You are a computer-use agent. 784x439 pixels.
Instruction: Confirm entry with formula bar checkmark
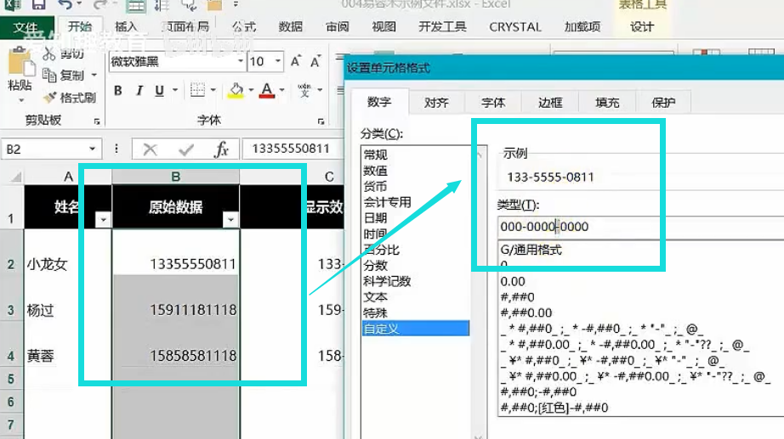click(186, 149)
